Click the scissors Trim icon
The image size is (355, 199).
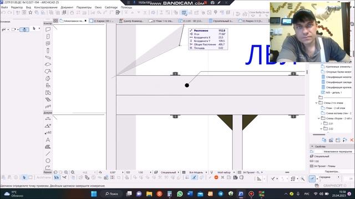point(64,177)
